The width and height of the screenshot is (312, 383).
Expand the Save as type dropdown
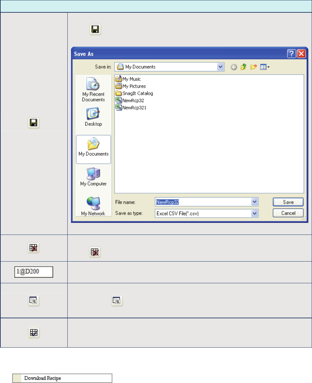pos(254,214)
